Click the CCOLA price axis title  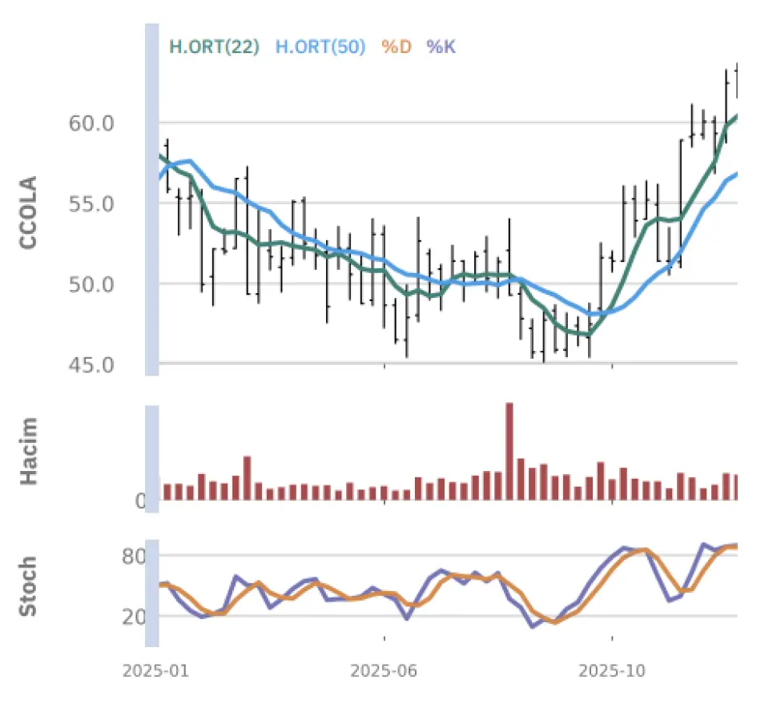(x=29, y=211)
